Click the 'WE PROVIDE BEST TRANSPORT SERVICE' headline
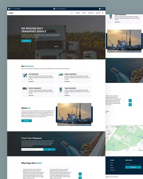 [34, 30]
